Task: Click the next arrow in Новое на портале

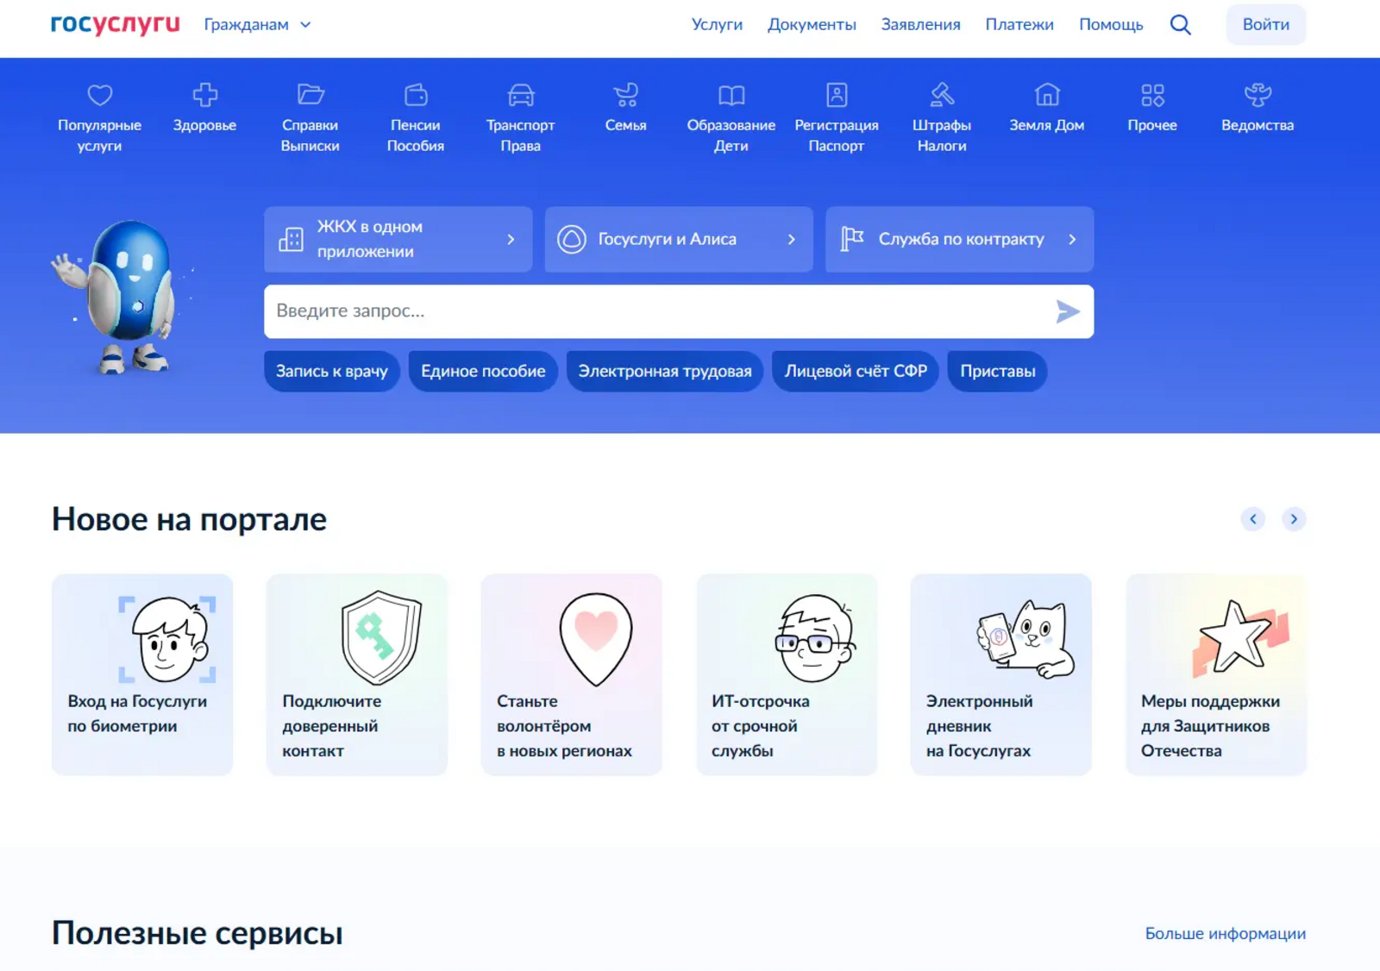Action: click(1293, 518)
